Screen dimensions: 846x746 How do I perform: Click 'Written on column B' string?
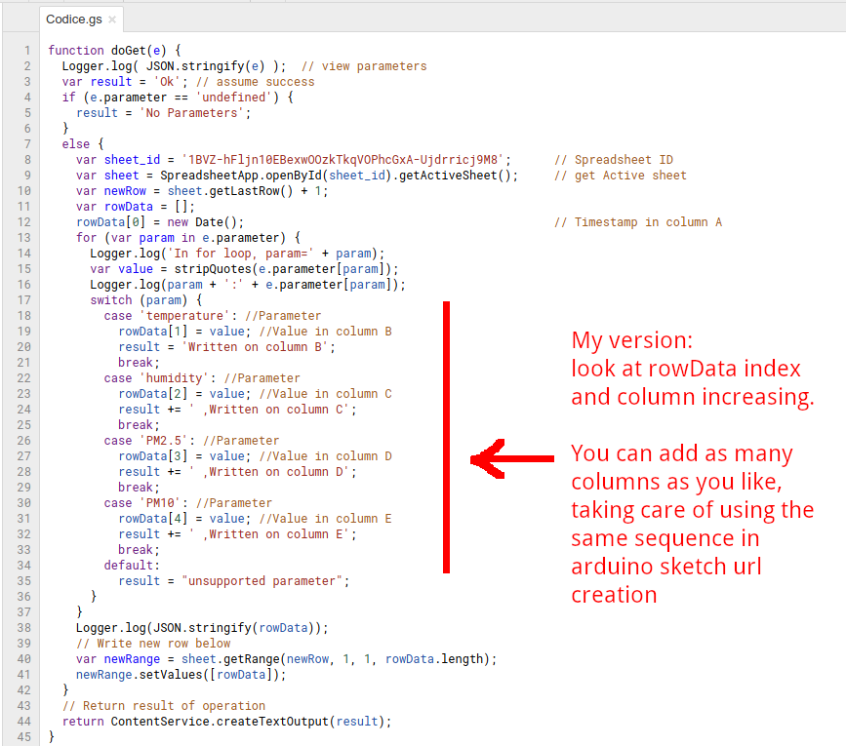(x=255, y=348)
